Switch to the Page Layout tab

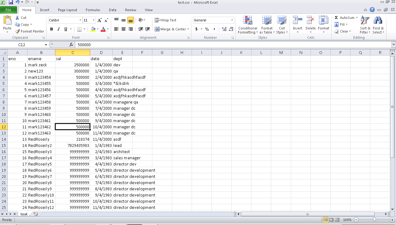point(67,10)
